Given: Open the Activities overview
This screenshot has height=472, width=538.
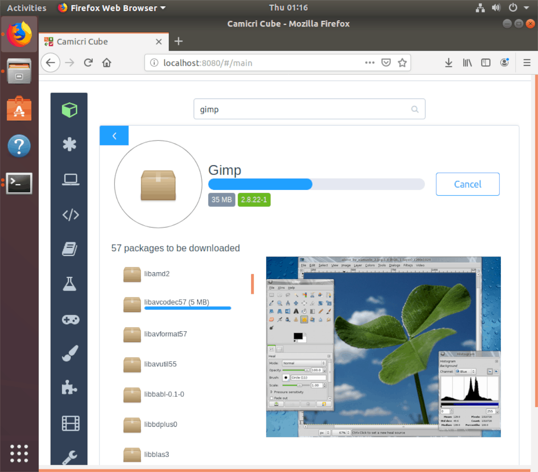Looking at the screenshot, I should [x=26, y=8].
